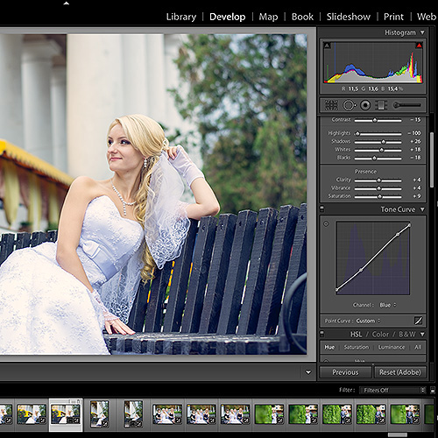Toggle HSL panel on/off switch

(x=321, y=334)
